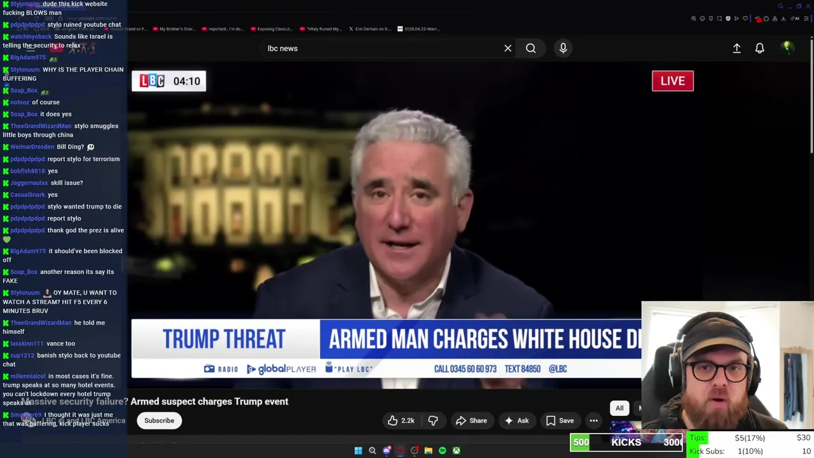Open Spotify from the taskbar
Image resolution: width=814 pixels, height=458 pixels.
point(442,450)
